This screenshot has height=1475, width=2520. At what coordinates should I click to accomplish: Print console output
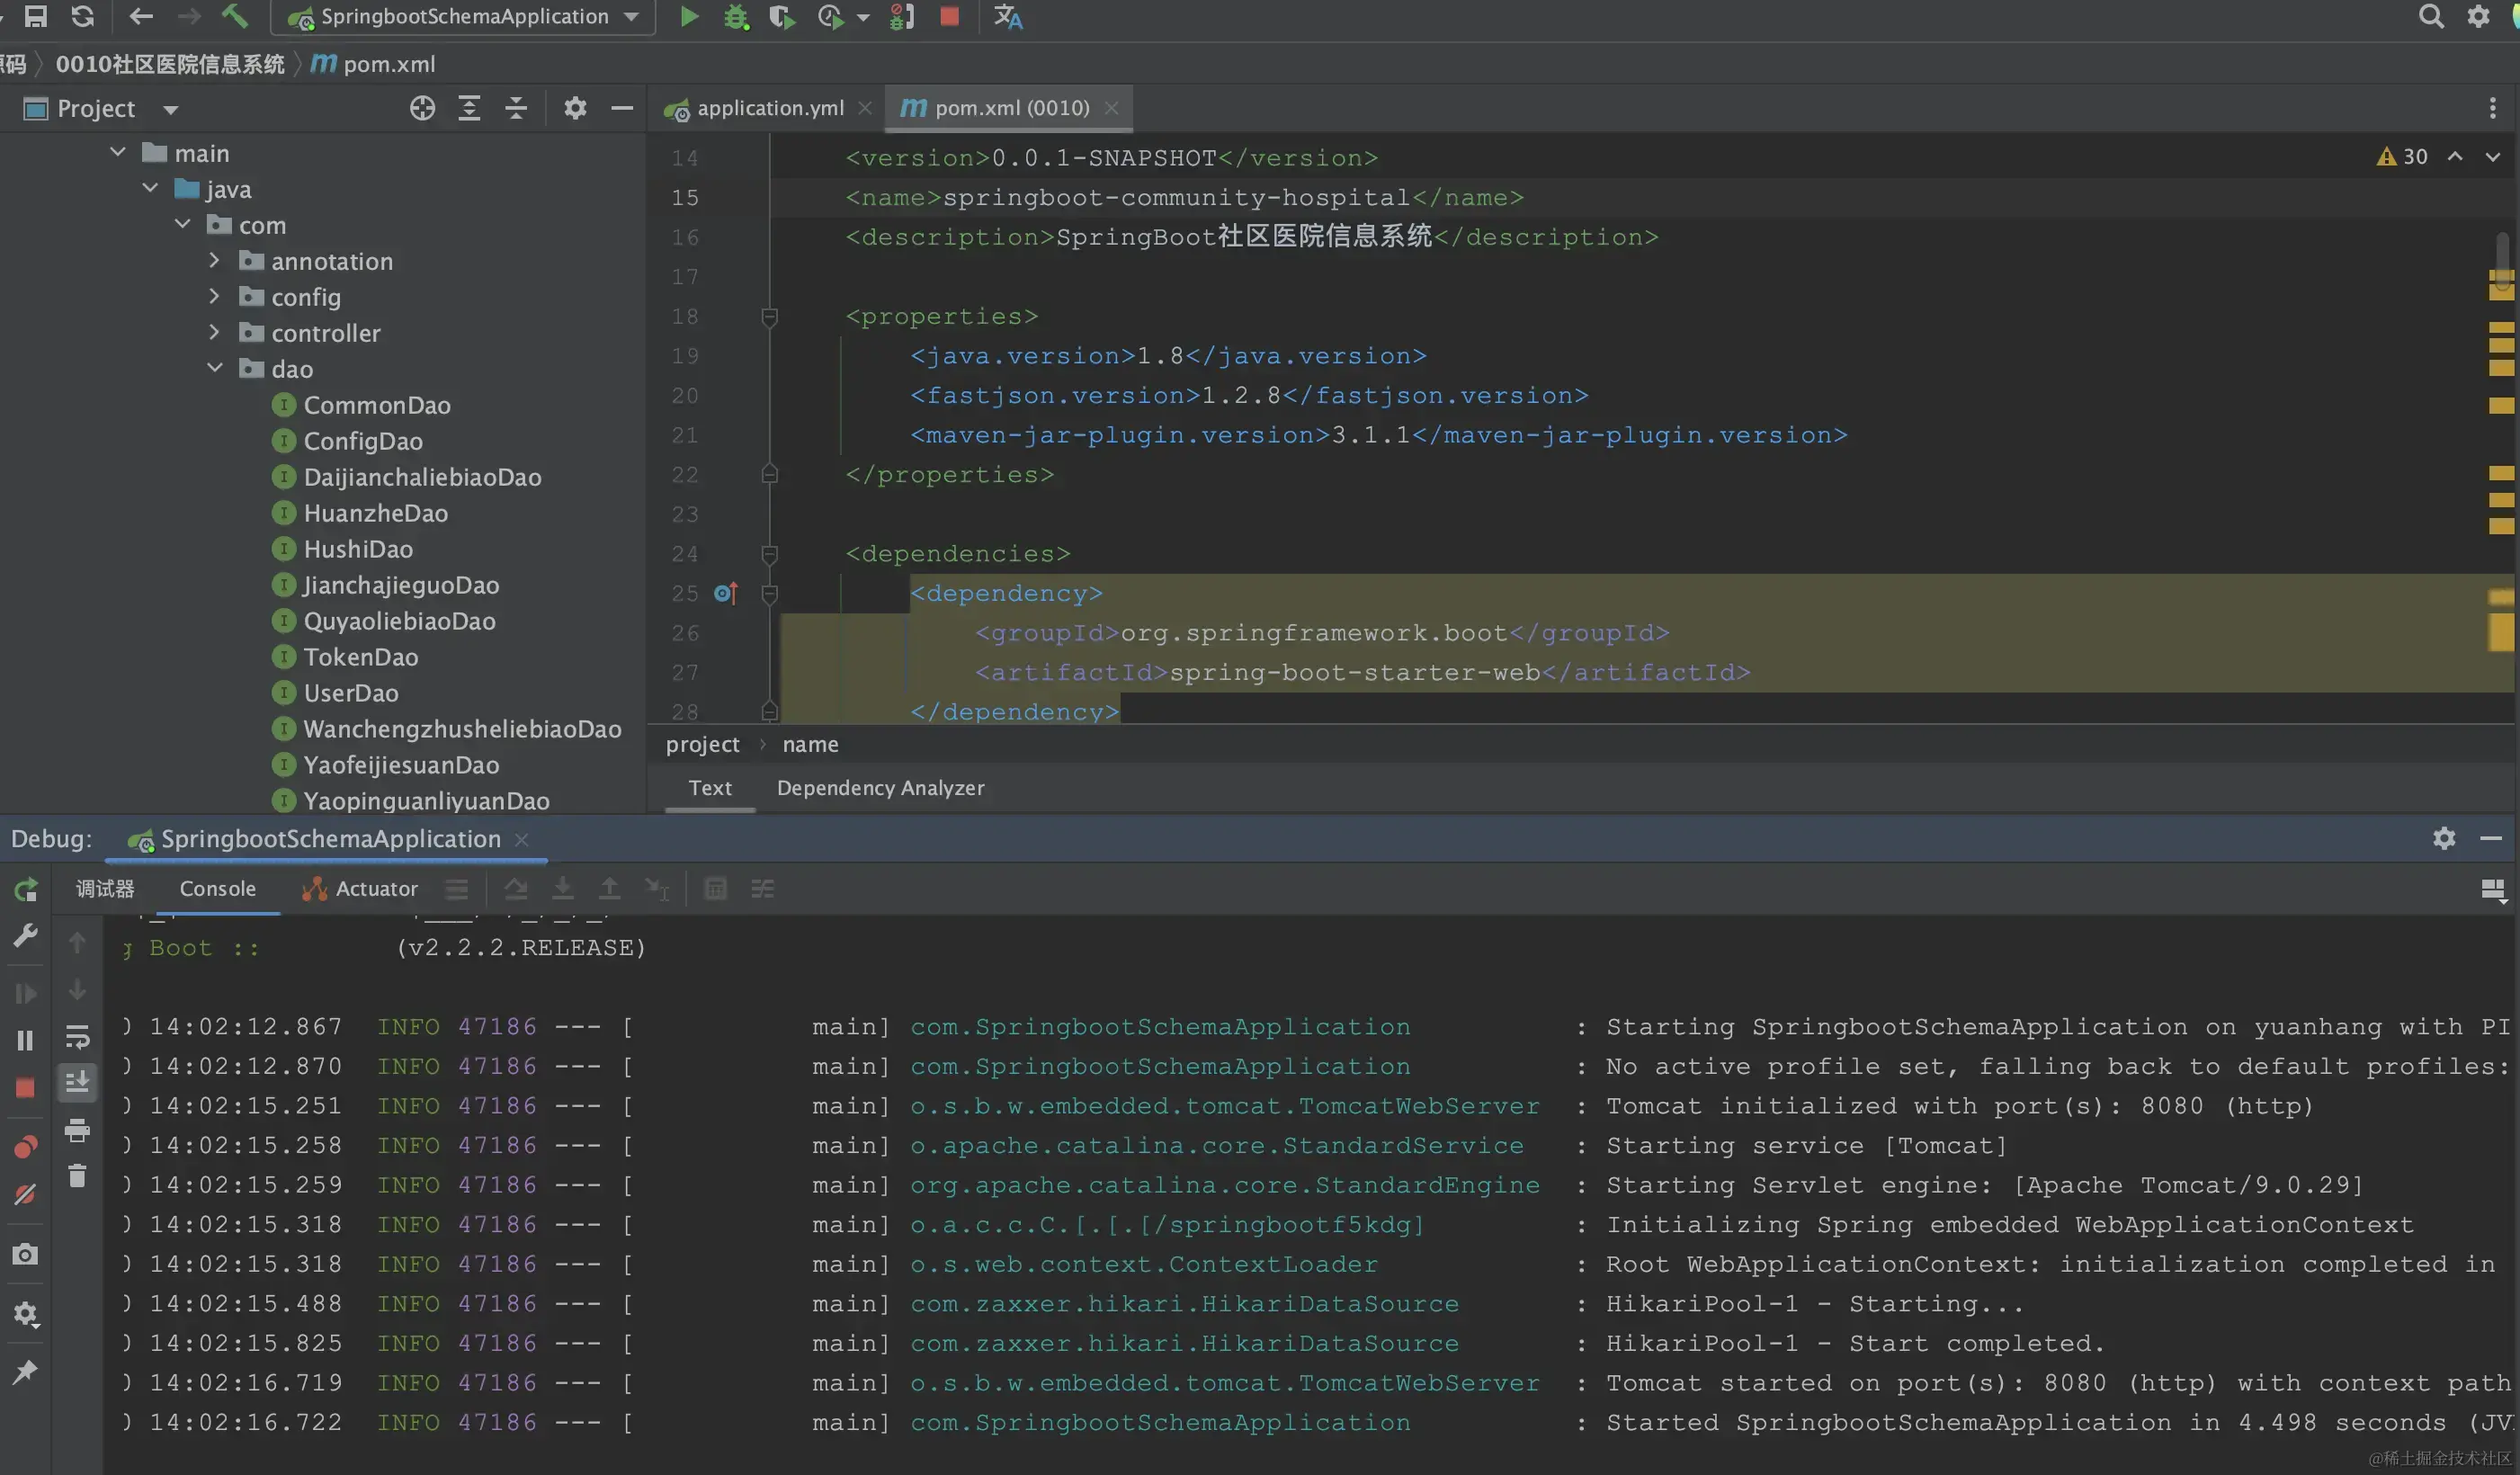click(77, 1131)
